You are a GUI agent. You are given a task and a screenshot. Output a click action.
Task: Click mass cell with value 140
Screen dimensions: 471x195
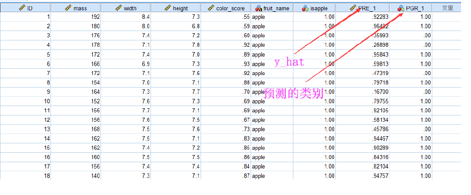click(x=76, y=176)
